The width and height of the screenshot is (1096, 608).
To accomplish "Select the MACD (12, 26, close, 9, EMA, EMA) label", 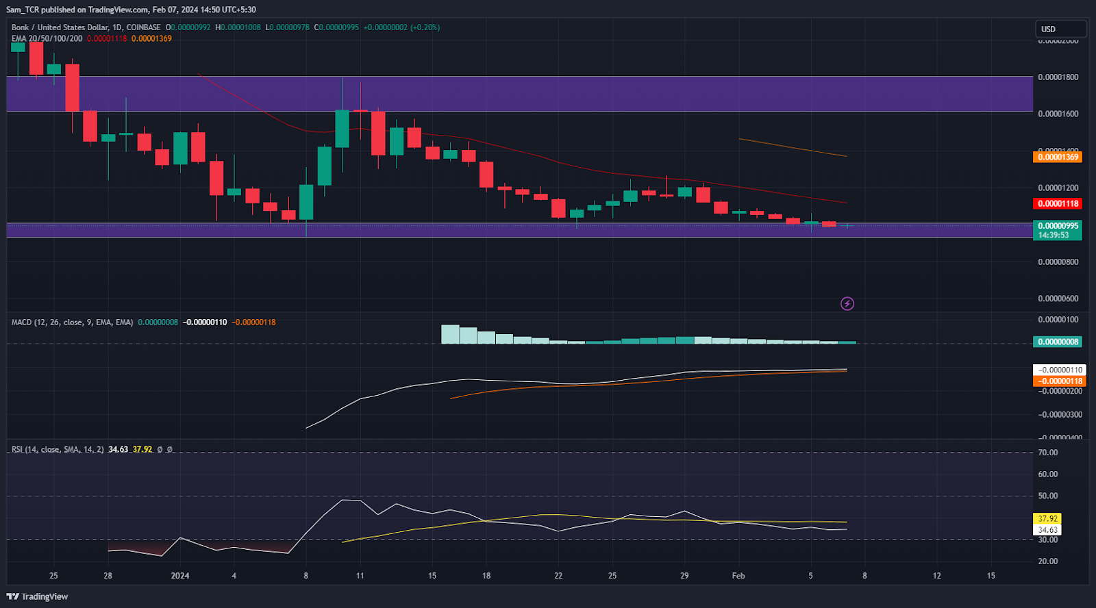I will (72, 322).
